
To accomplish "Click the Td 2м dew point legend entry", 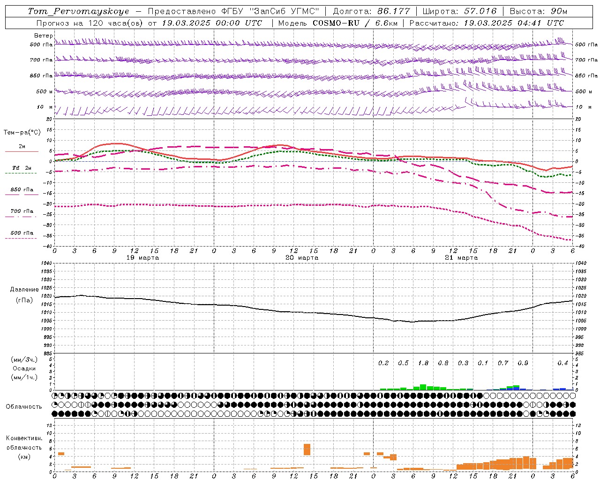I will pyautogui.click(x=22, y=168).
